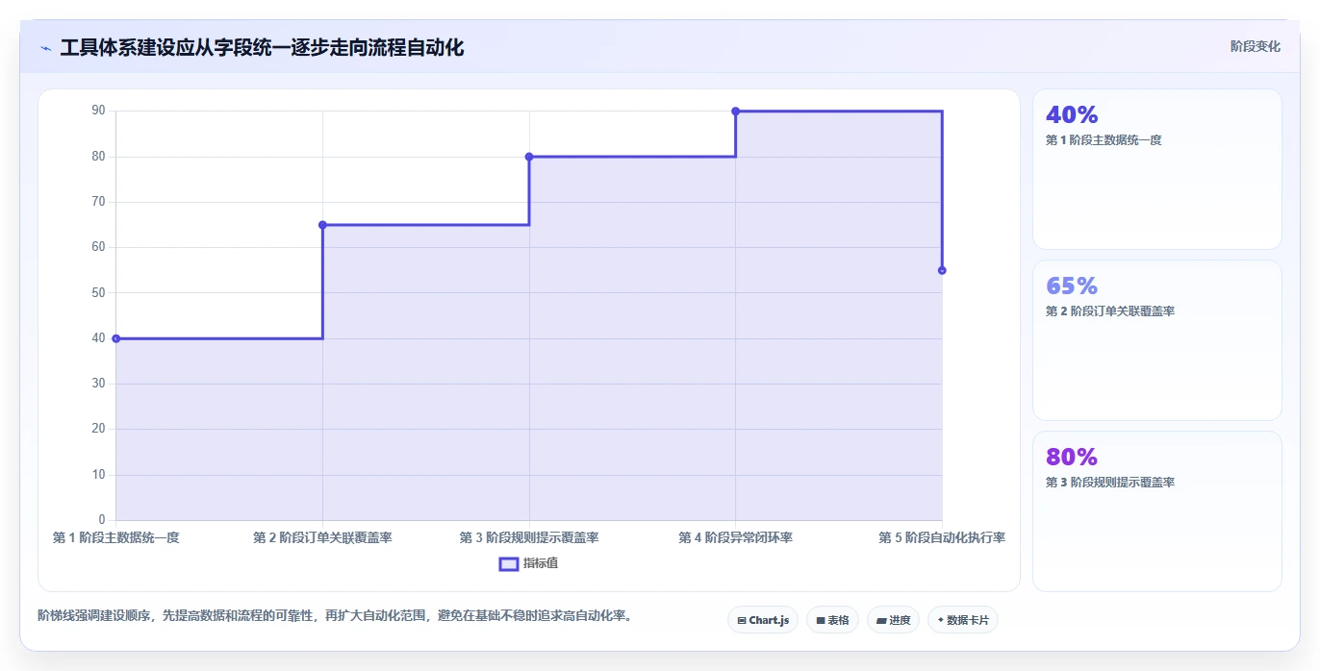
Task: Click the data point at value 90
Action: 736,112
